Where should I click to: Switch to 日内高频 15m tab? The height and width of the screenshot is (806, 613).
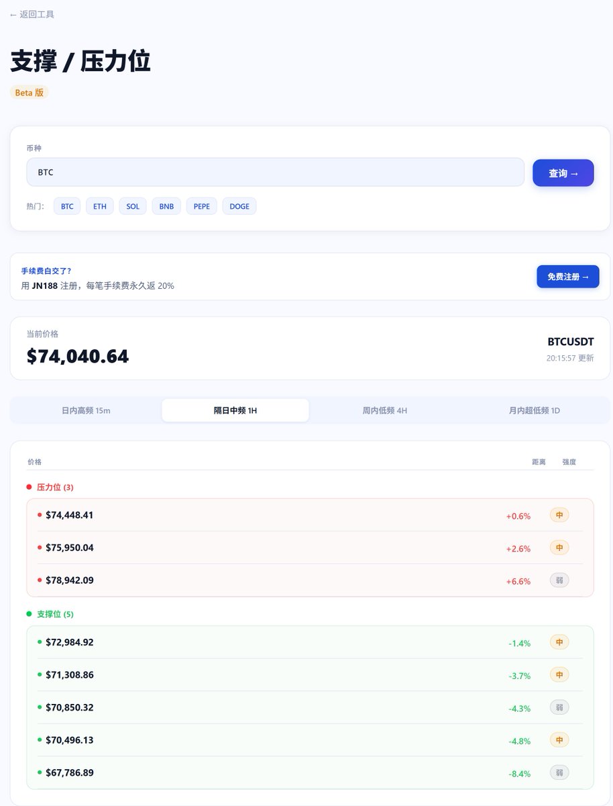tap(86, 410)
